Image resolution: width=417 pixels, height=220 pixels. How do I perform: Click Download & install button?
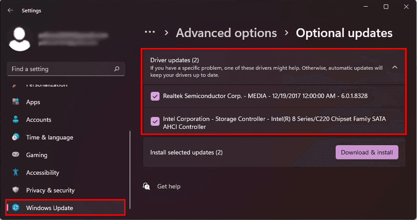point(367,153)
